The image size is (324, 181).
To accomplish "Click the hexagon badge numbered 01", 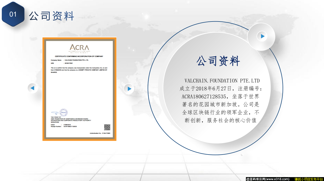I will click(x=13, y=14).
